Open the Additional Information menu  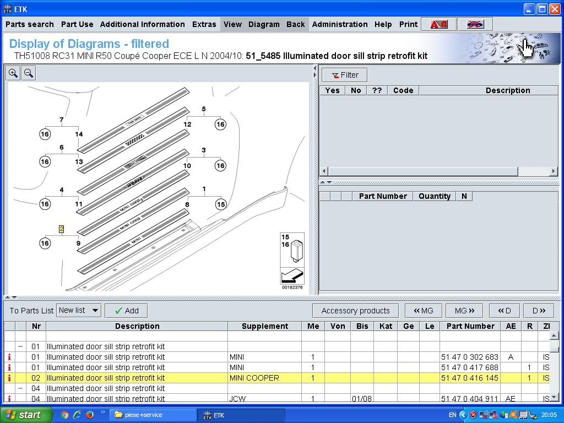point(142,24)
